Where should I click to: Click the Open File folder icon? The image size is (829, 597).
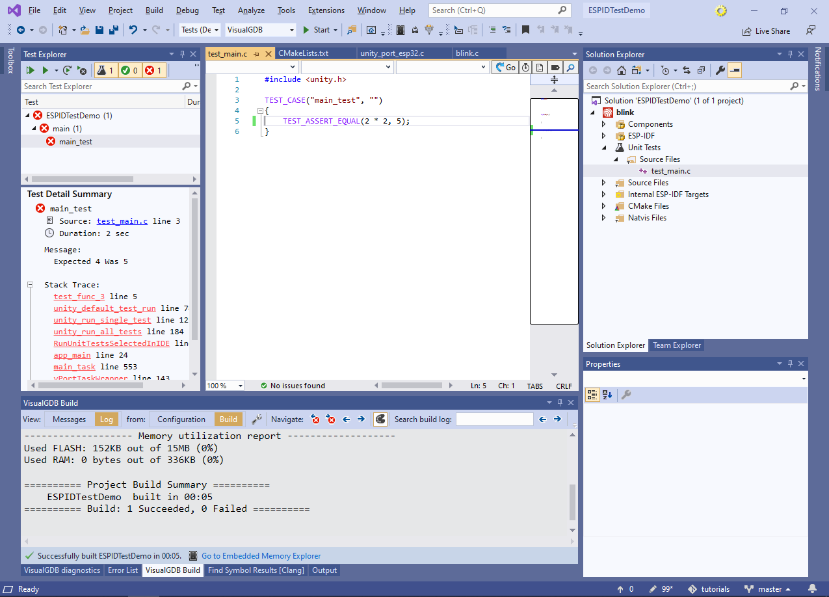pos(85,30)
